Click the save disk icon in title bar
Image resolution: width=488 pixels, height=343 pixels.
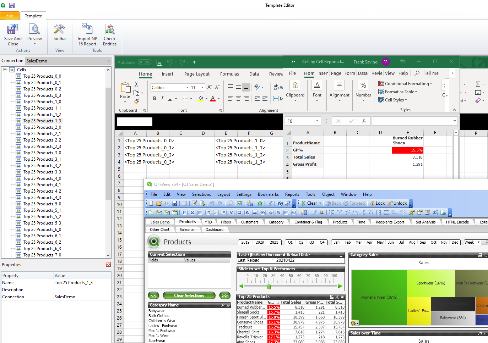point(12,5)
